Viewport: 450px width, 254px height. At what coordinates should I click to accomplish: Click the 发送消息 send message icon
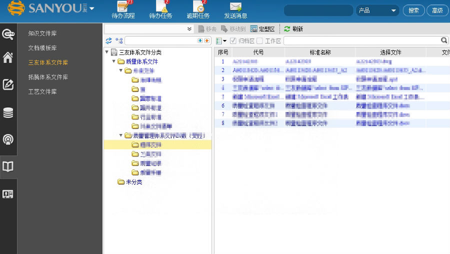[235, 10]
